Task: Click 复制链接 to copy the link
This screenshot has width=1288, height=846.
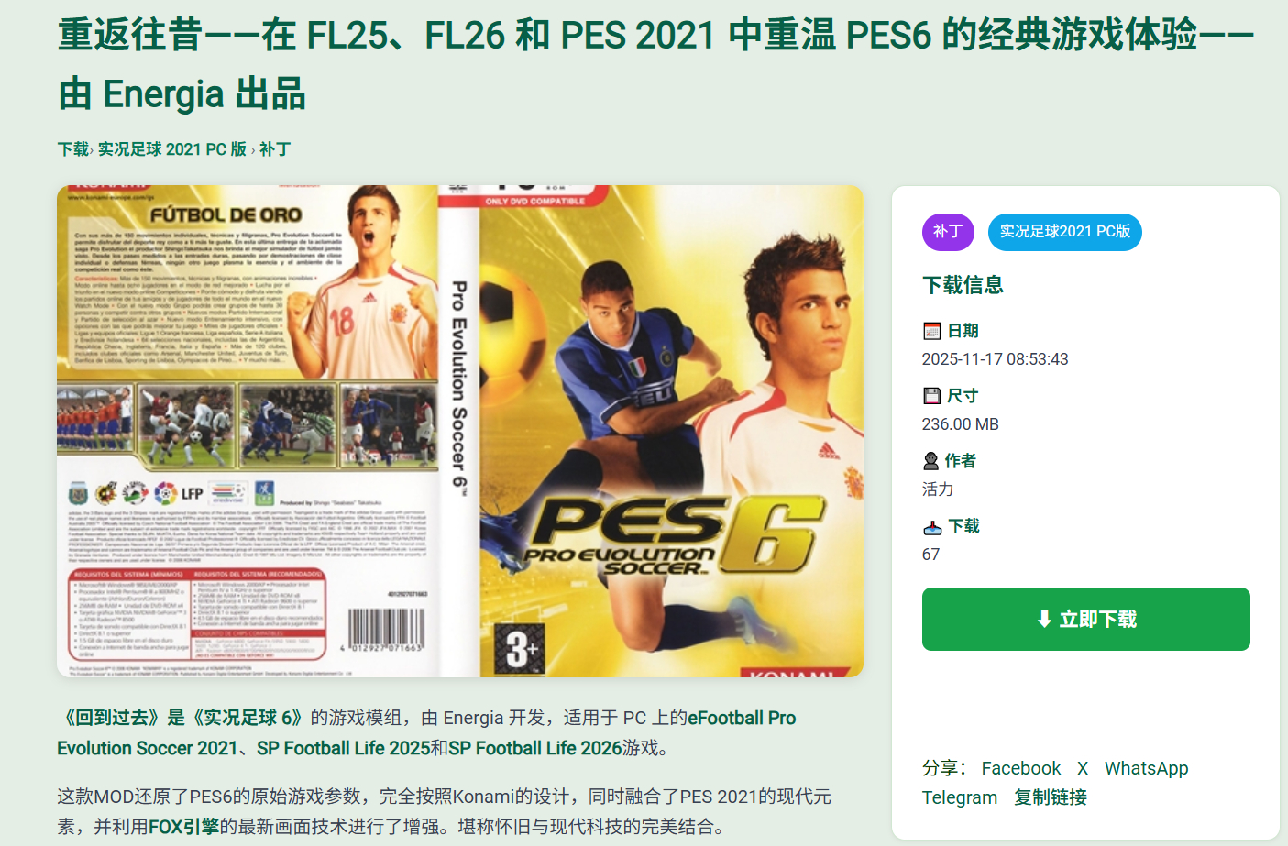Action: (x=1051, y=797)
